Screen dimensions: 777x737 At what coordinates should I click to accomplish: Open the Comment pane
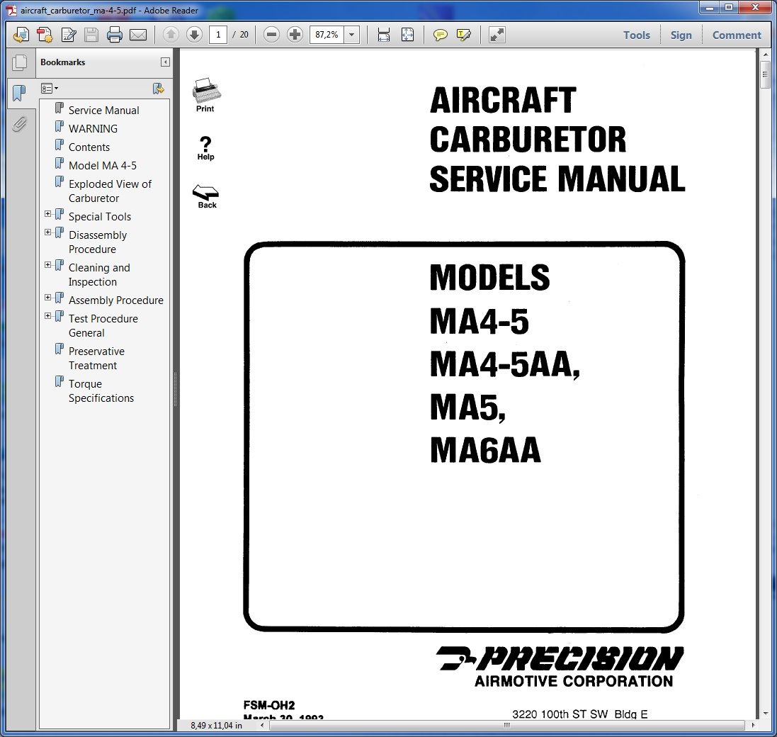click(x=737, y=35)
